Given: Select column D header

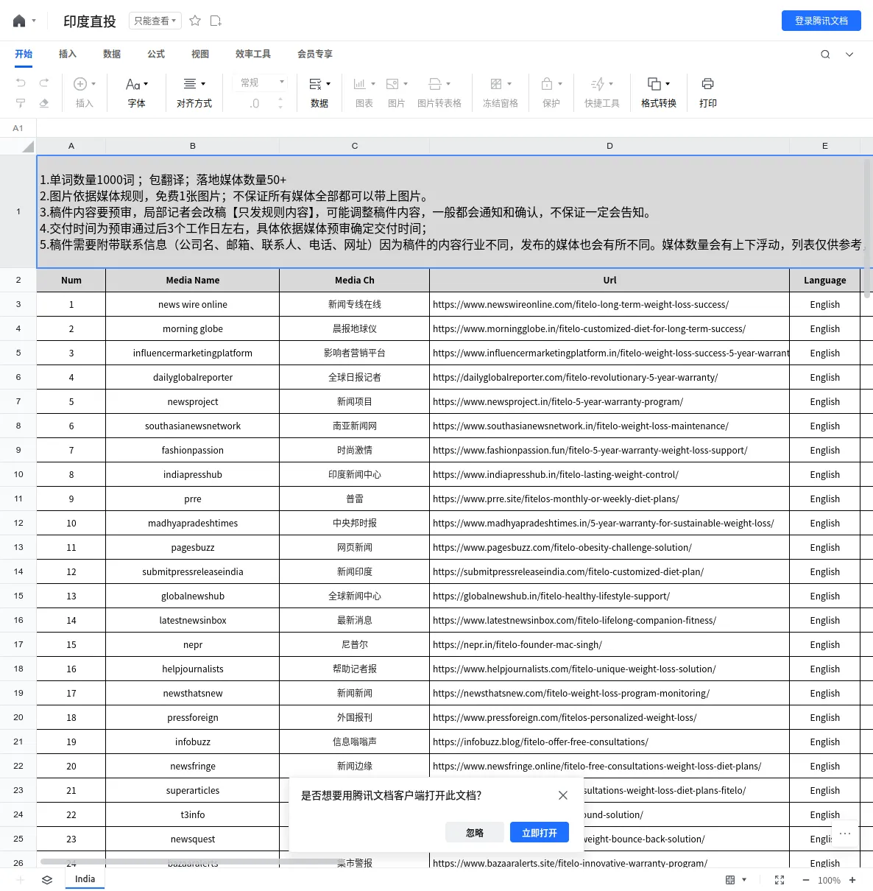Looking at the screenshot, I should 609,146.
